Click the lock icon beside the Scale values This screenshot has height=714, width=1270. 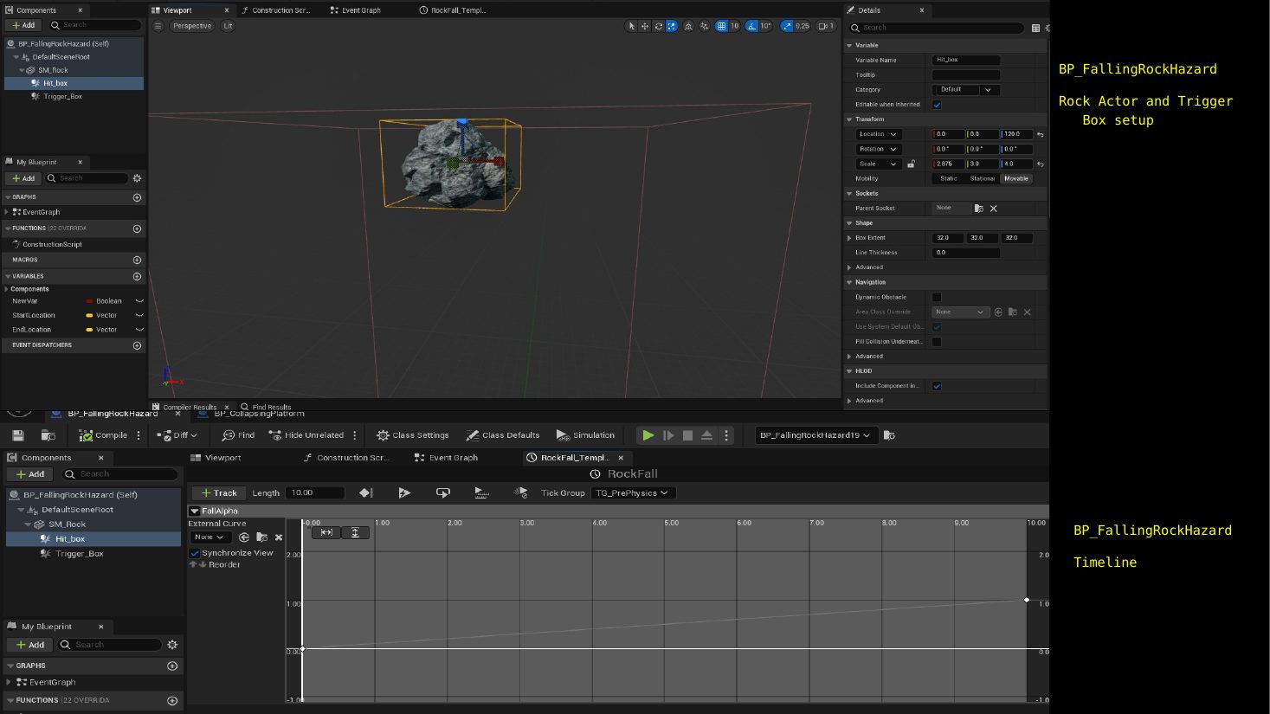pyautogui.click(x=911, y=164)
